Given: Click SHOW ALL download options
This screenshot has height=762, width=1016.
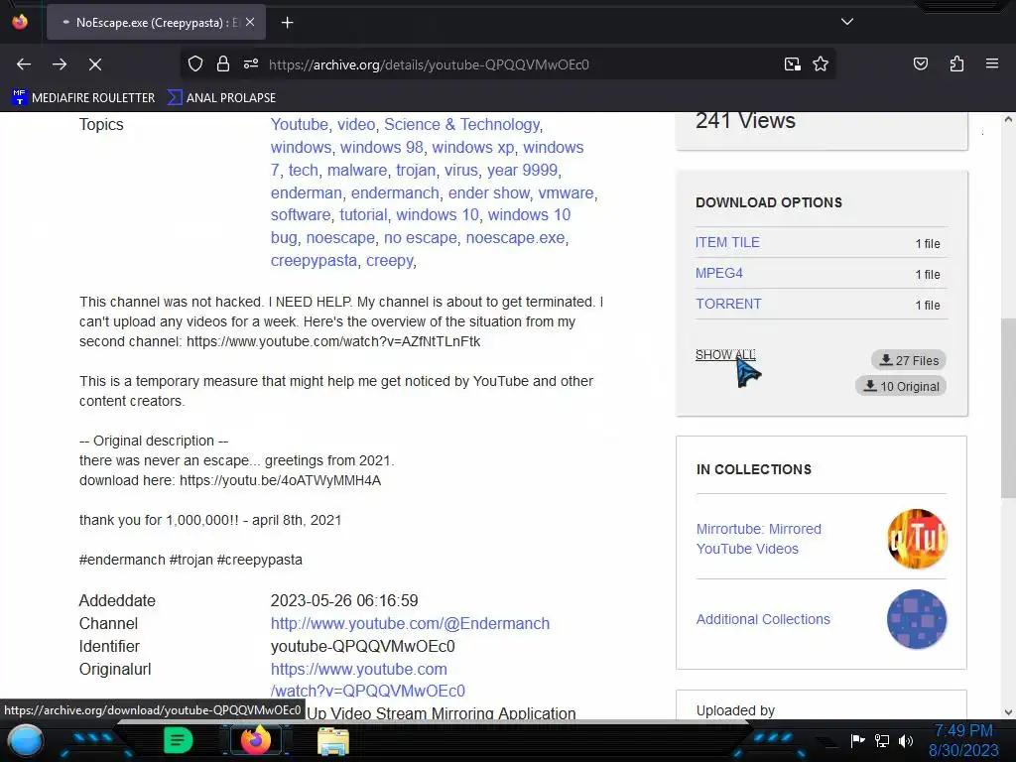Looking at the screenshot, I should click(725, 355).
